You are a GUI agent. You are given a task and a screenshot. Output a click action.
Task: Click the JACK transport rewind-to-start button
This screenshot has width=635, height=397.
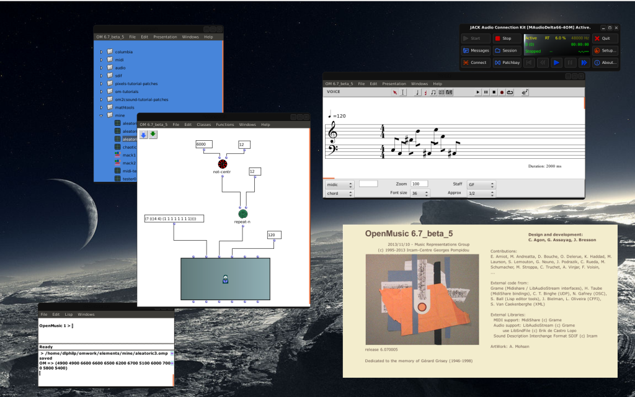528,63
